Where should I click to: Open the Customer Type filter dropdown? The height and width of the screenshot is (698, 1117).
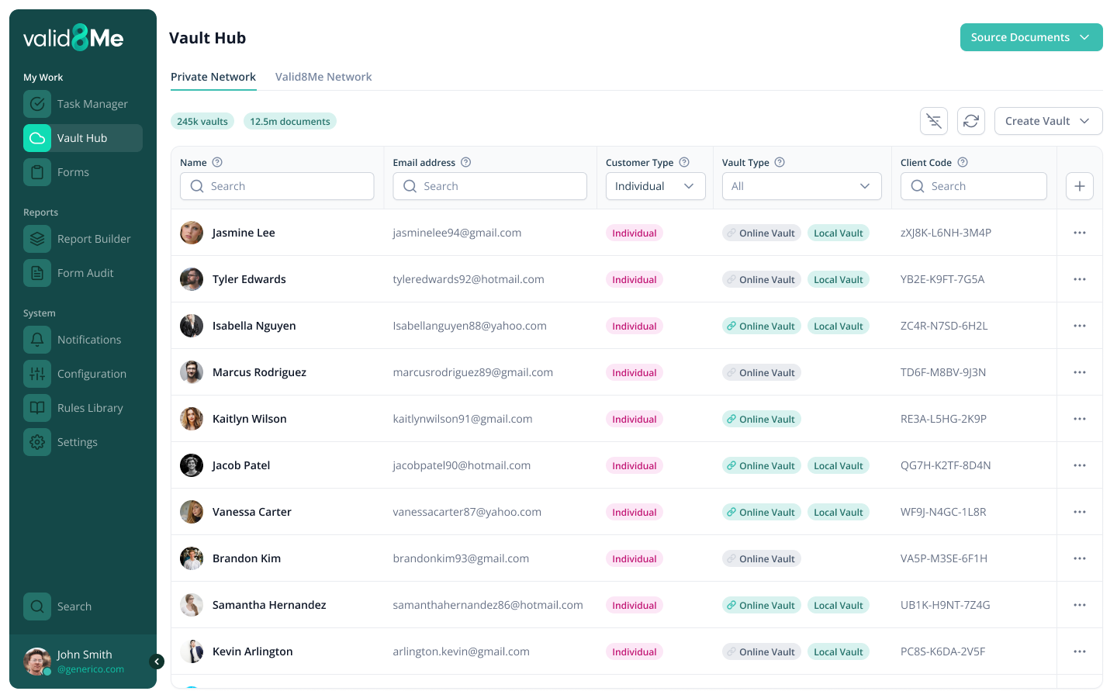click(x=655, y=186)
